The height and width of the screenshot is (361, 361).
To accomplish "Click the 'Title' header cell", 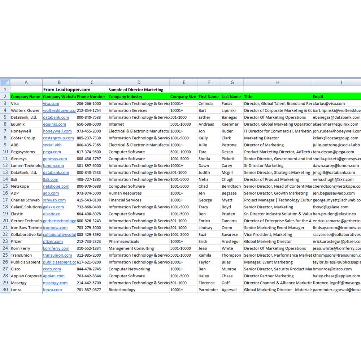I will (x=278, y=97).
